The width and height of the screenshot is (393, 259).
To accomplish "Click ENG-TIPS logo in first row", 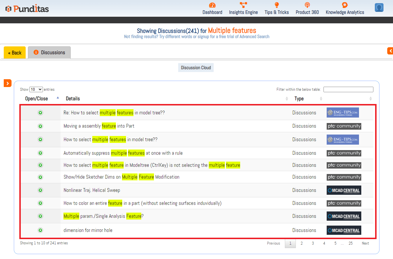I will tap(343, 113).
